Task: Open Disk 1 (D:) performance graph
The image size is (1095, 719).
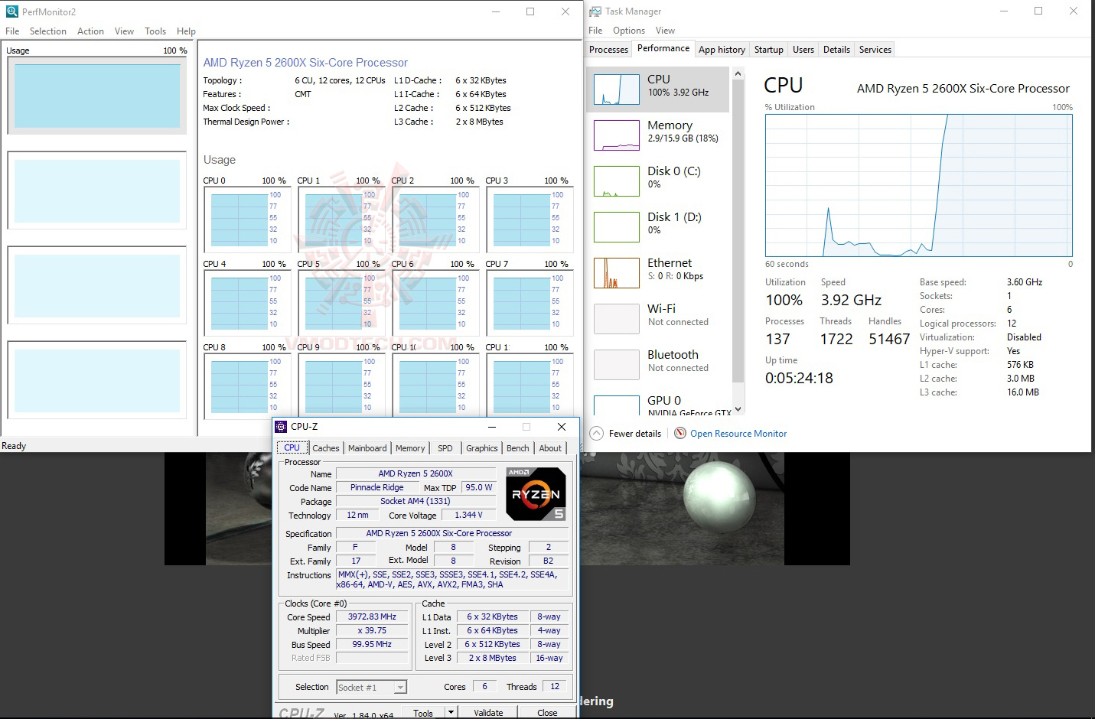Action: click(x=658, y=227)
